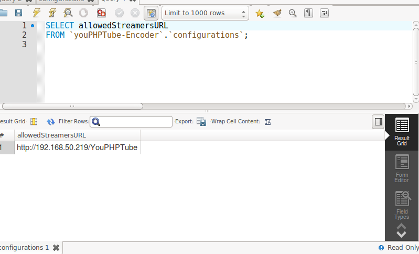Close the configurations 1 result tab

coord(56,248)
